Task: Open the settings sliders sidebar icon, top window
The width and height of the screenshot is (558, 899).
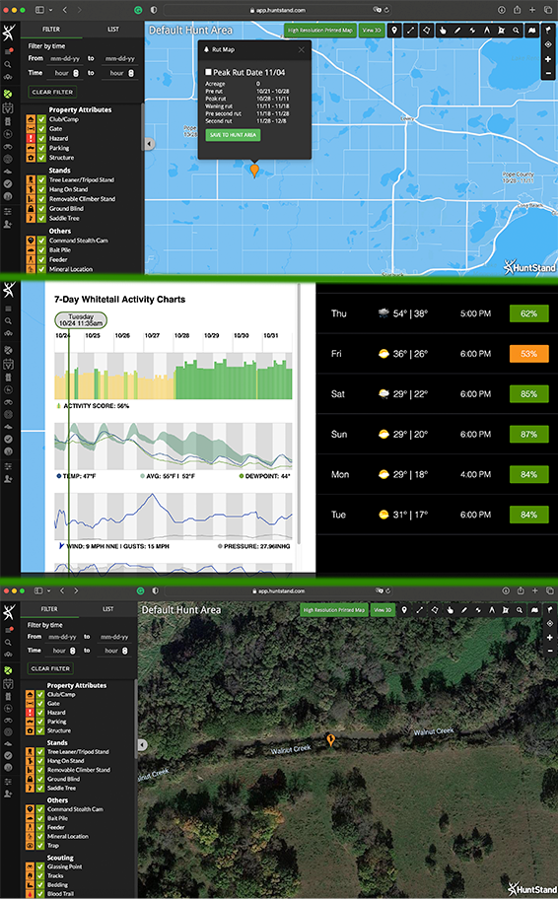Action: [x=8, y=212]
